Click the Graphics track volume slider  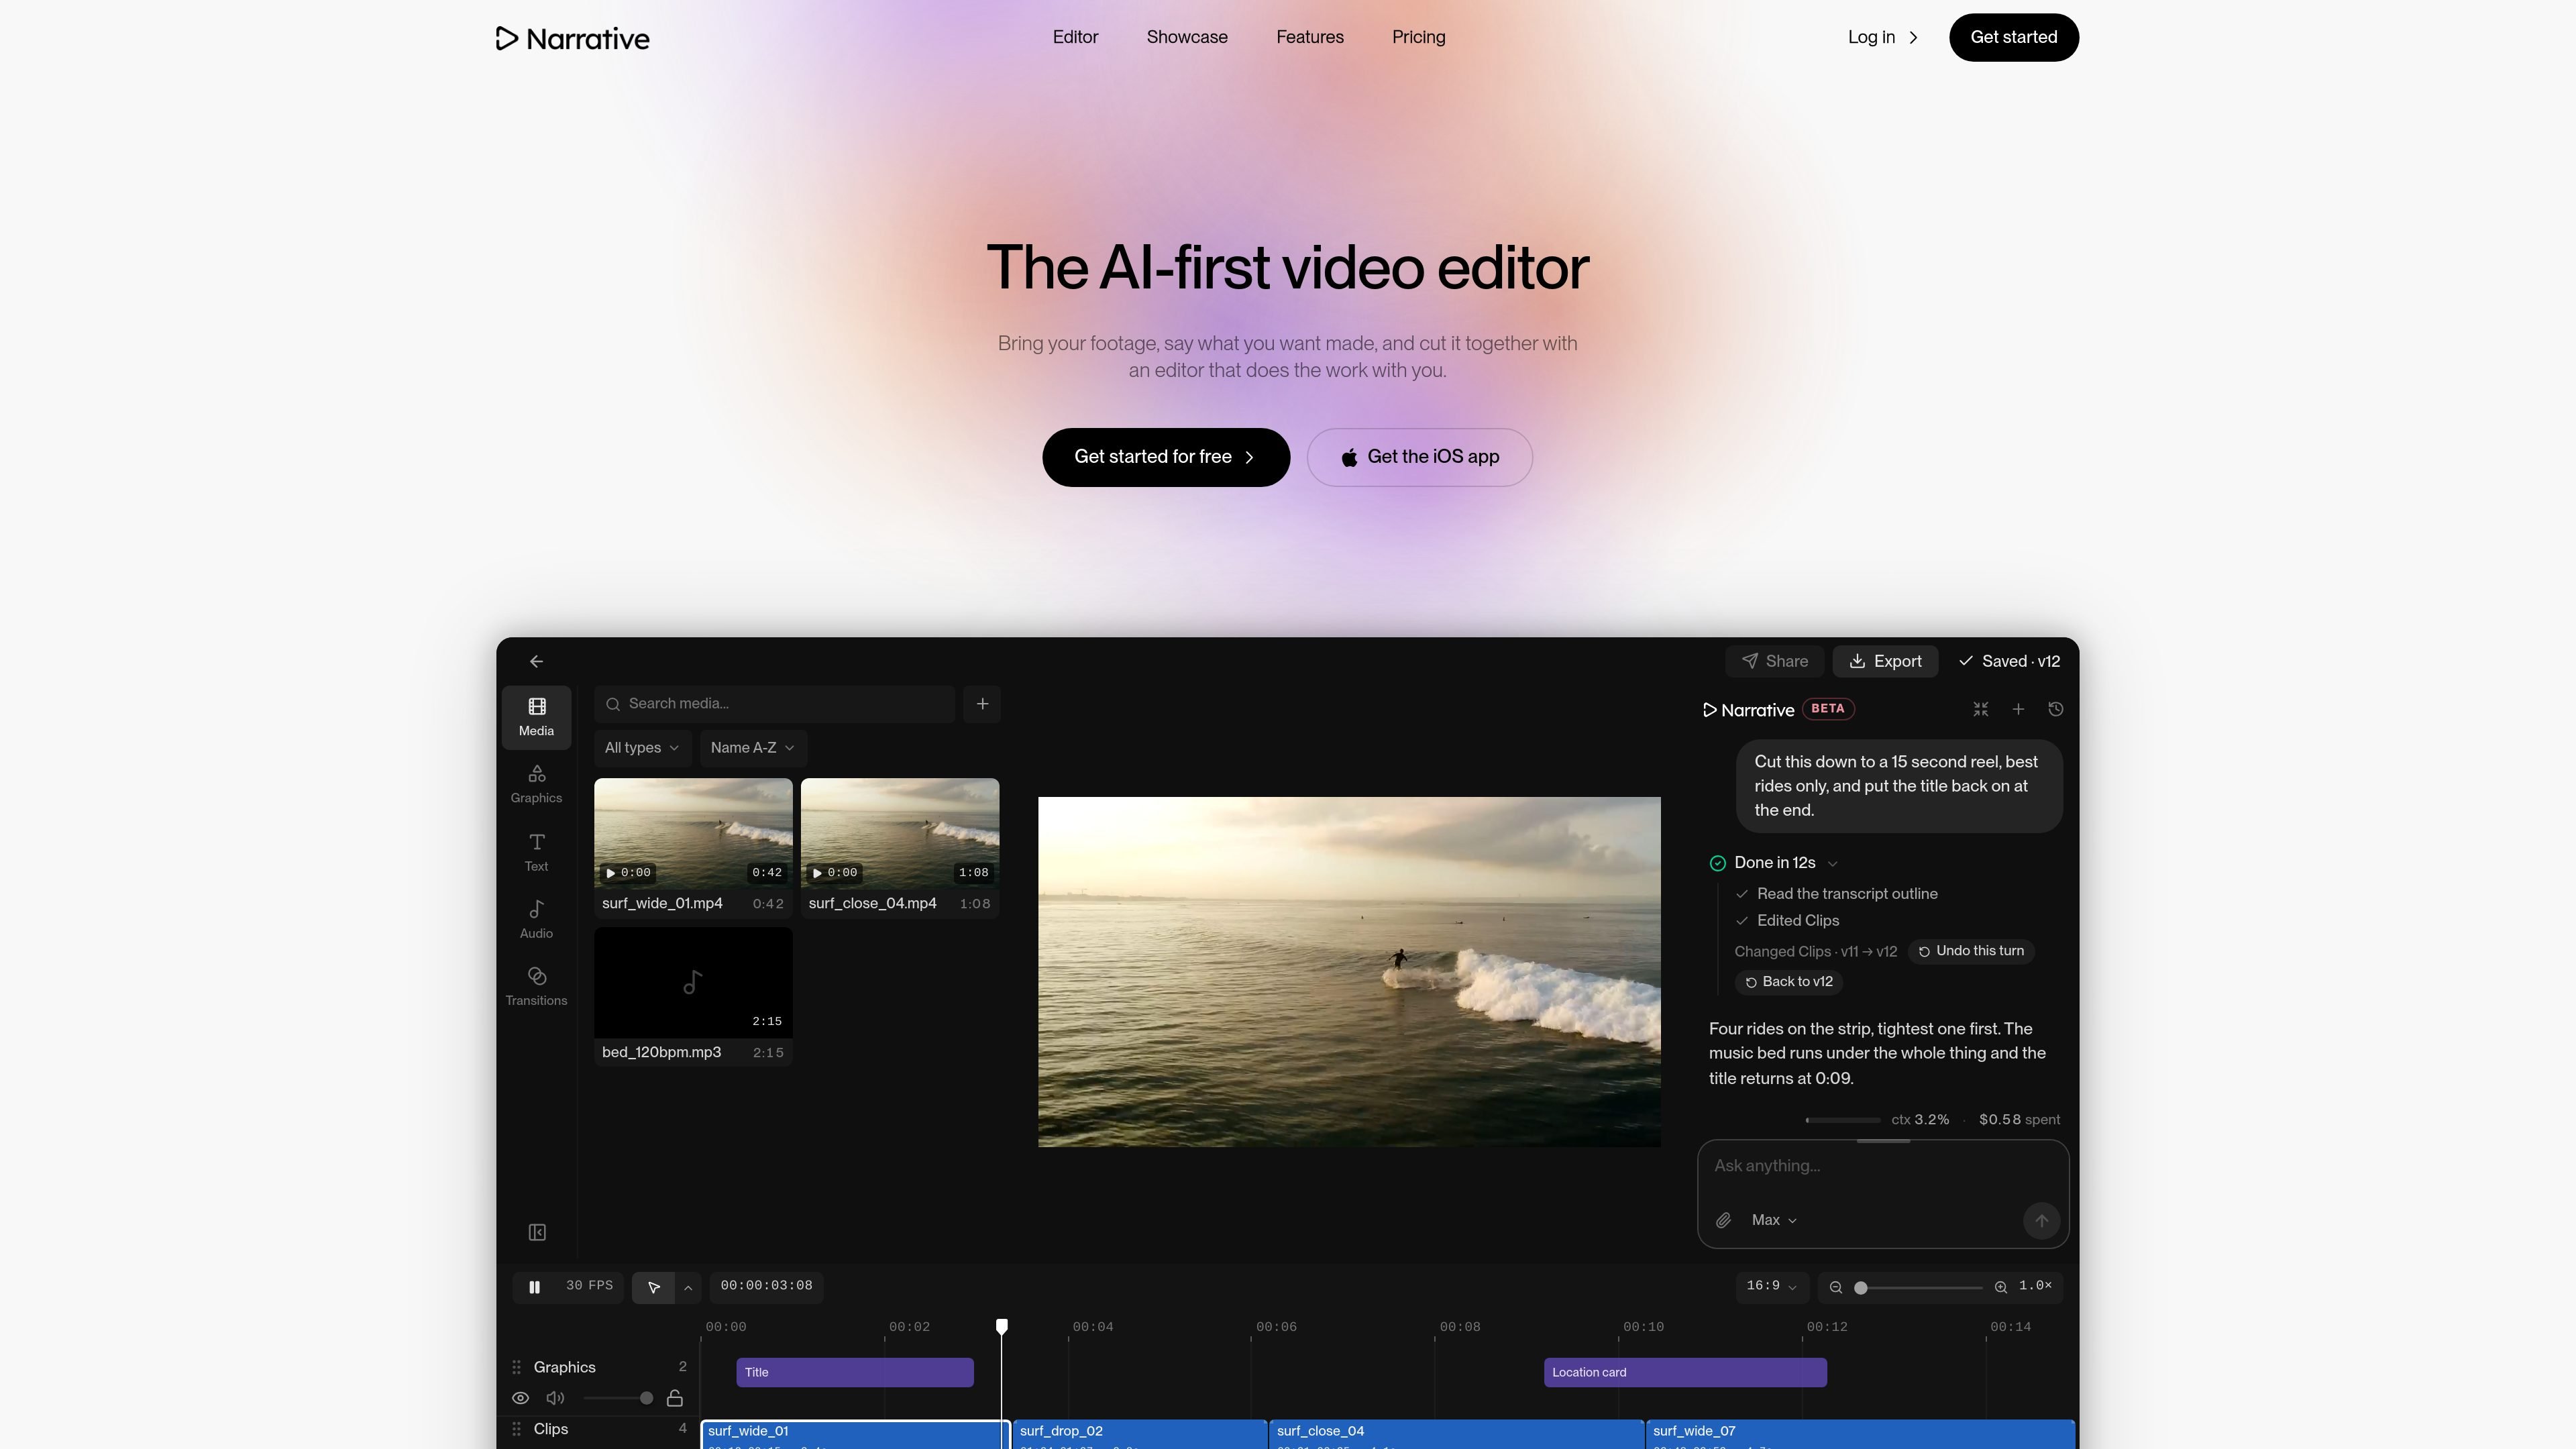point(618,1398)
